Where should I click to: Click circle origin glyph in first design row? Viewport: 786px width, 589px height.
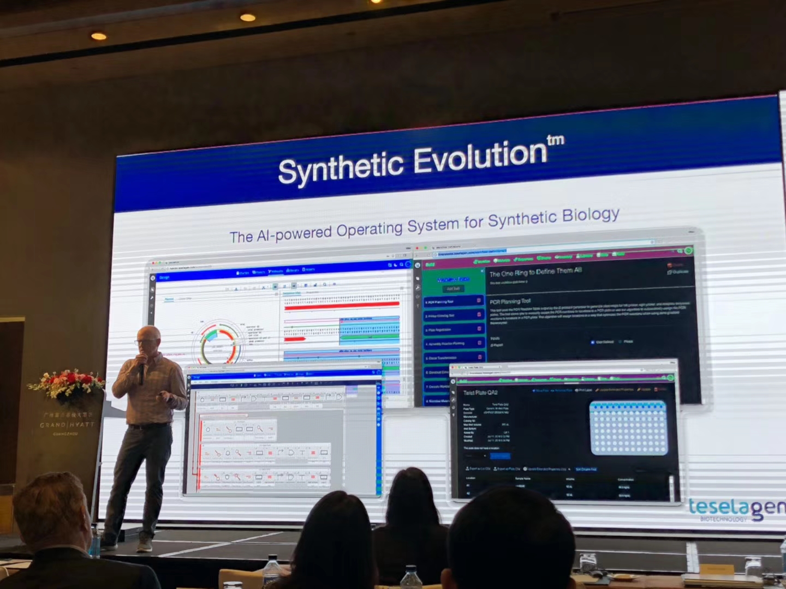coord(203,399)
